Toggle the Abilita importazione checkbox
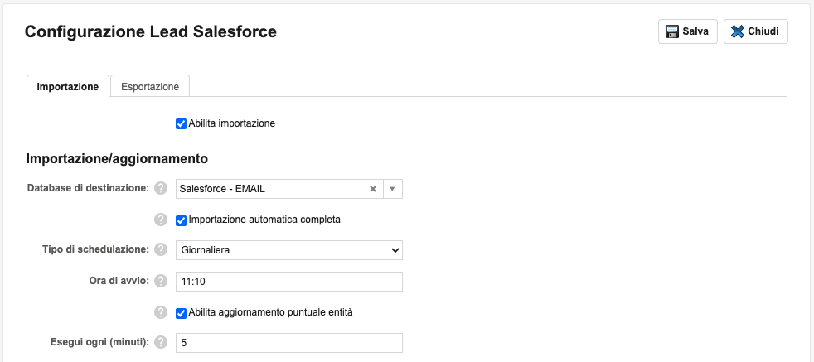The width and height of the screenshot is (814, 362). [x=181, y=124]
